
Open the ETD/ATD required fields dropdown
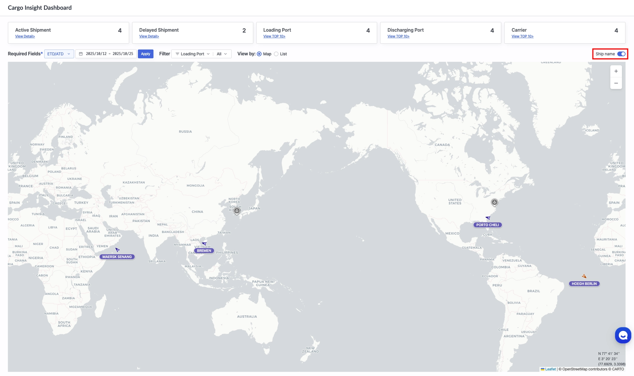tap(59, 54)
